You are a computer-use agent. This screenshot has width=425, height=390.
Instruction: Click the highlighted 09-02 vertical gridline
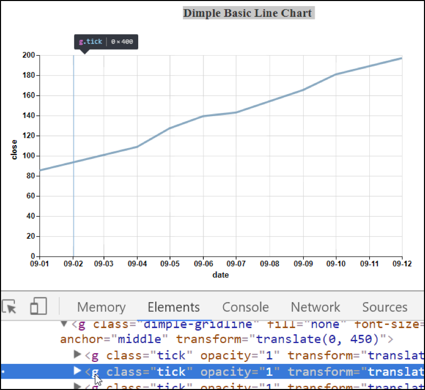[73, 156]
